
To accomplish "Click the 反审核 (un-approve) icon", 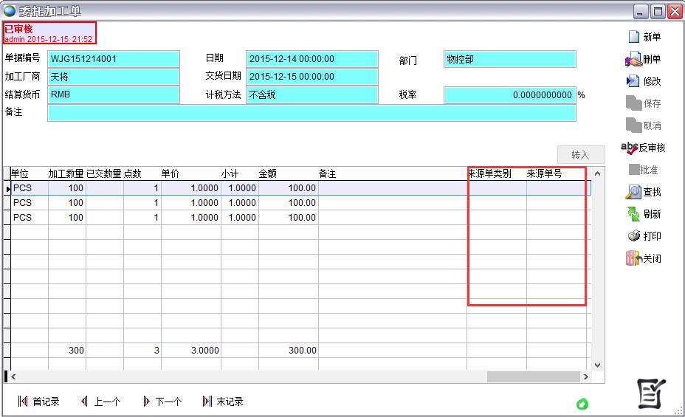I will click(630, 148).
